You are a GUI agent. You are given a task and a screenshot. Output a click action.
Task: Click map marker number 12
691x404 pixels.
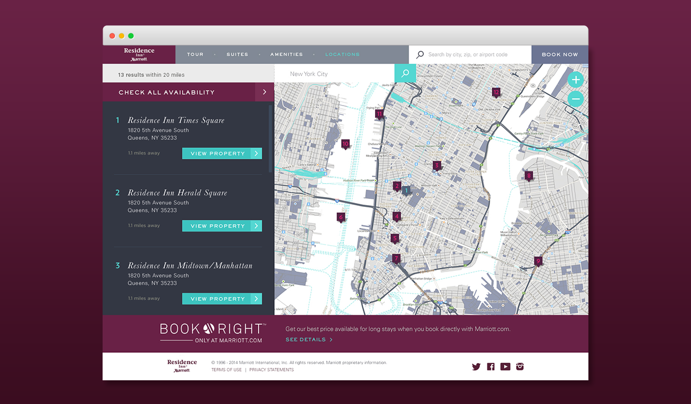(x=496, y=93)
